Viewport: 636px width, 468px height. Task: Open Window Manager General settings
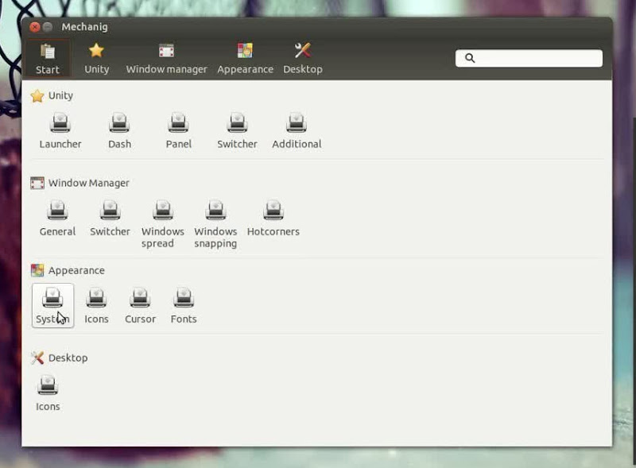[57, 219]
